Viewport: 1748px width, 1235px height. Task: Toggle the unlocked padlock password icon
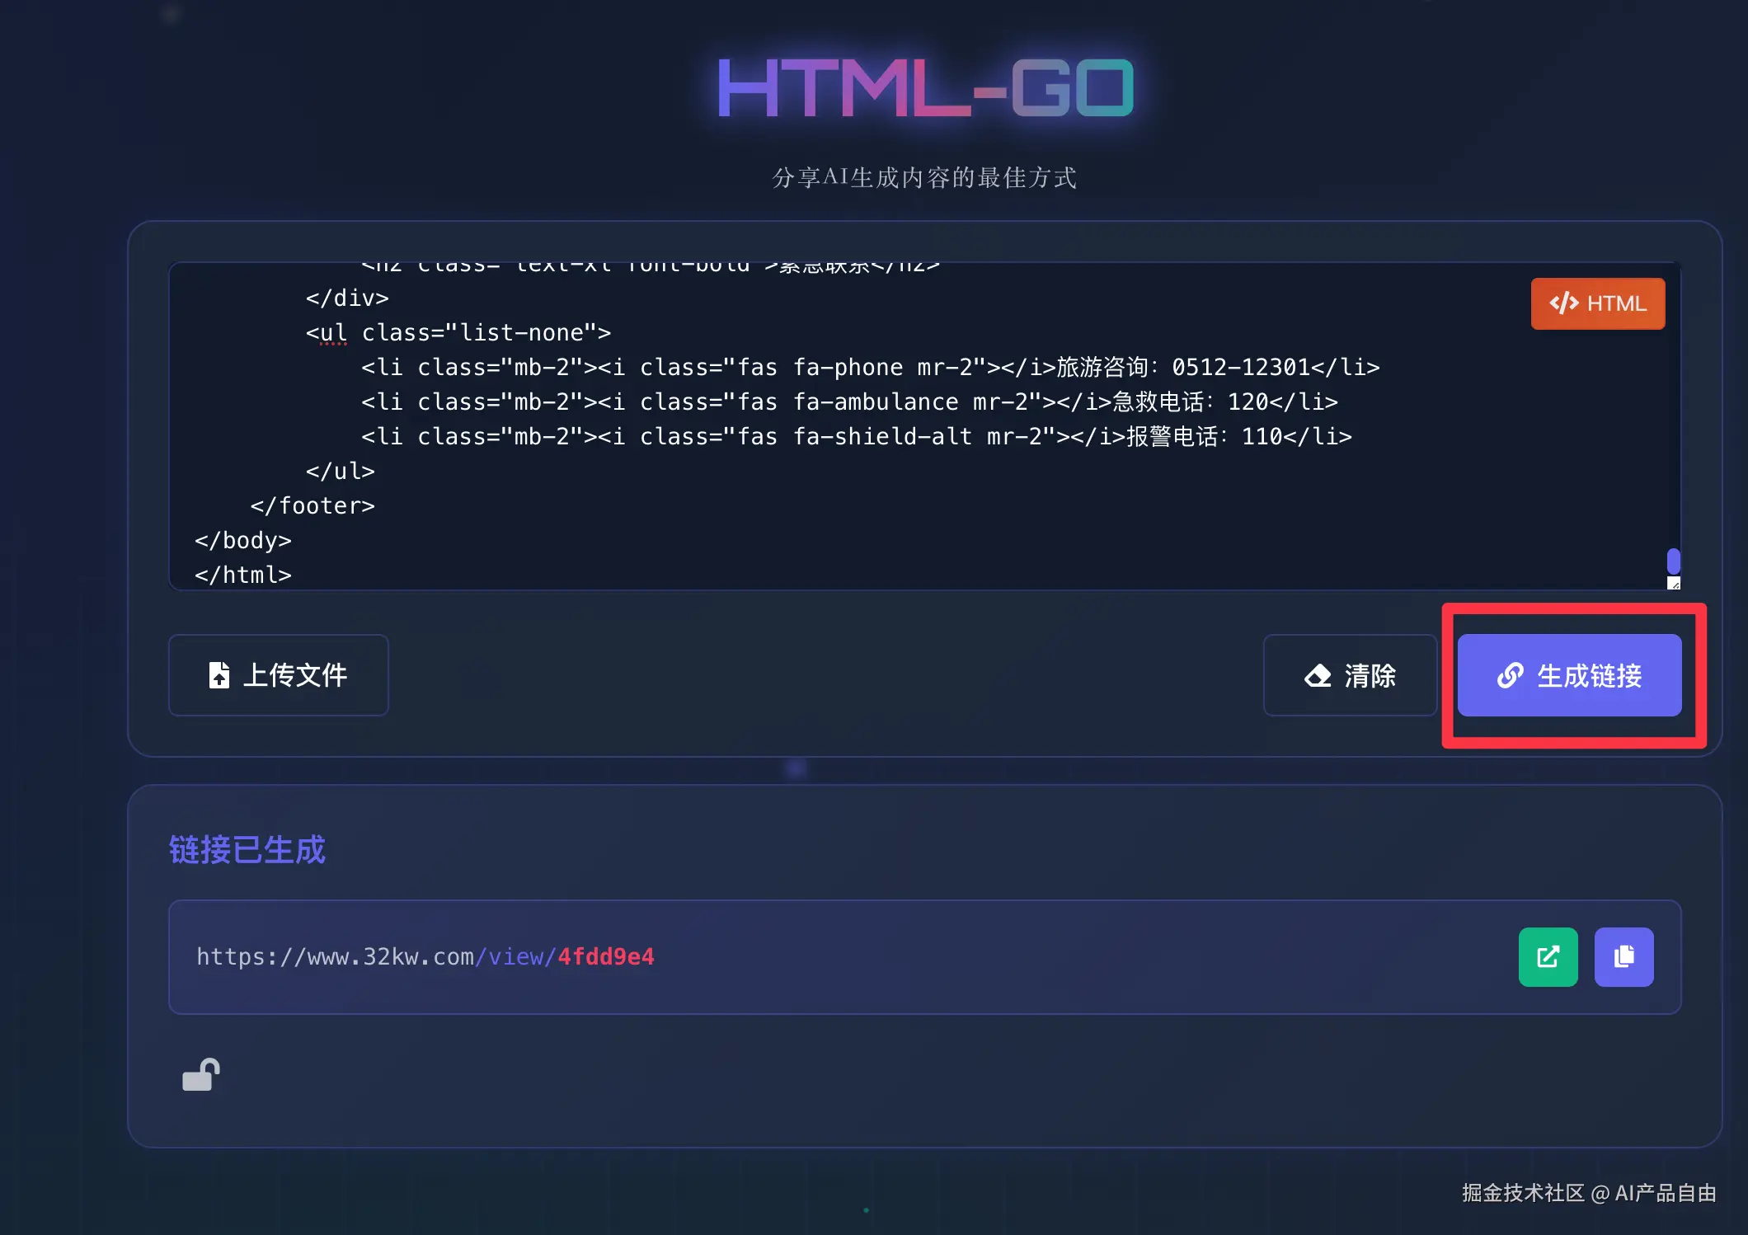pos(200,1075)
